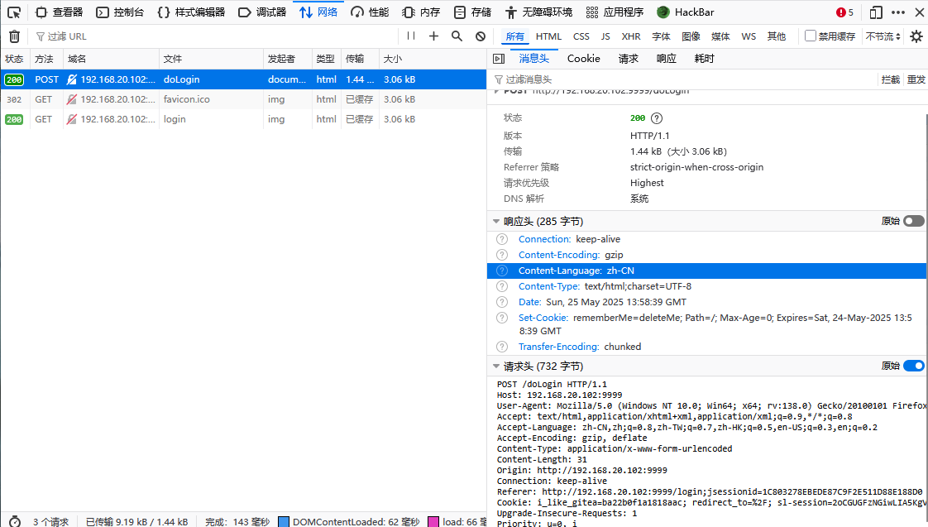Click insecure lock icon on doLogin row
Viewport: 928px width, 527px height.
pos(72,79)
